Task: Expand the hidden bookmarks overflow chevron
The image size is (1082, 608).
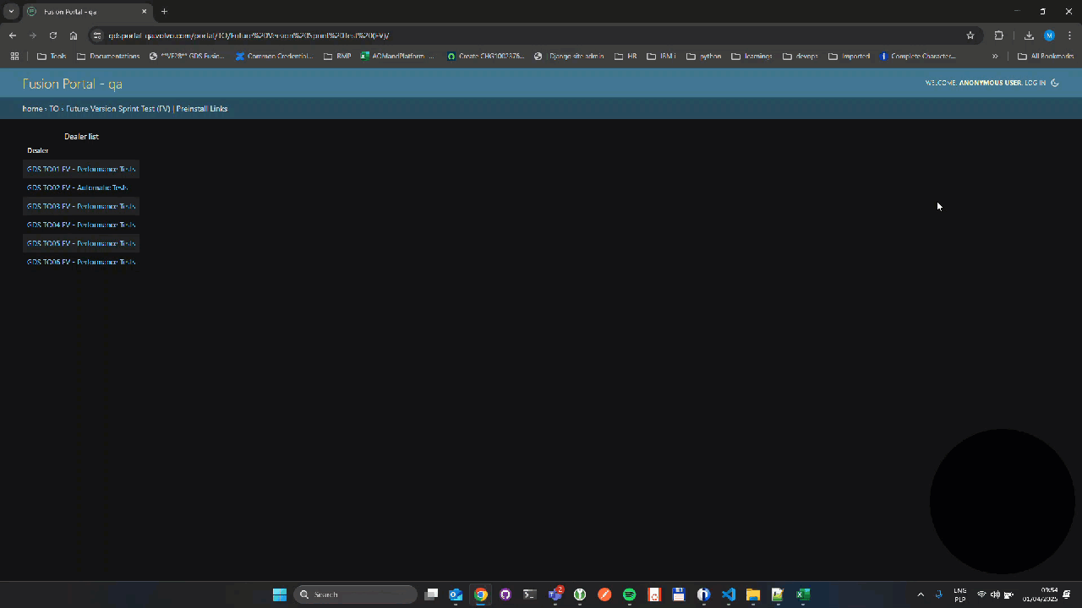Action: click(995, 57)
